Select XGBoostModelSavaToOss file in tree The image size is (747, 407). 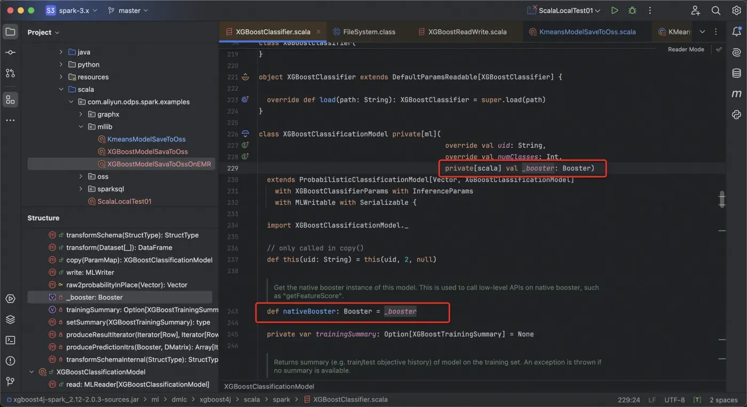pos(147,151)
